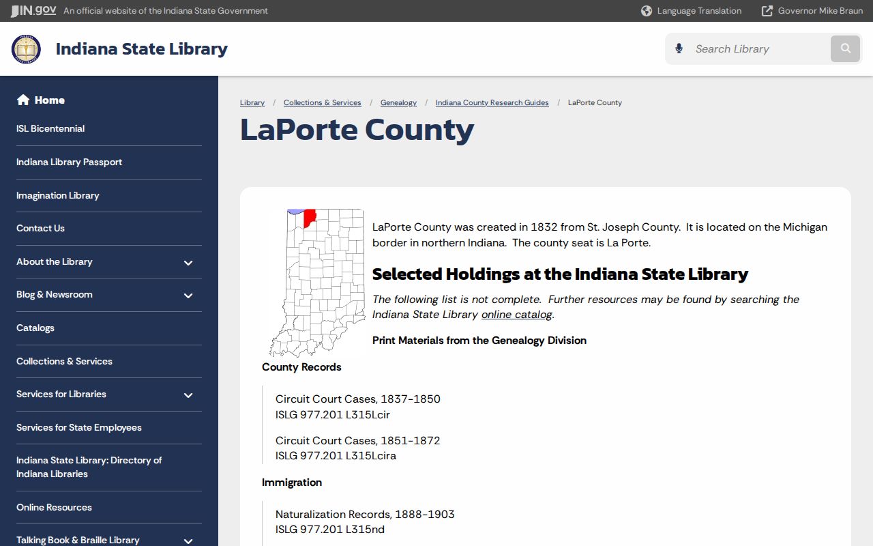873x546 pixels.
Task: Click the Indiana State Library seal logo
Action: 26,49
